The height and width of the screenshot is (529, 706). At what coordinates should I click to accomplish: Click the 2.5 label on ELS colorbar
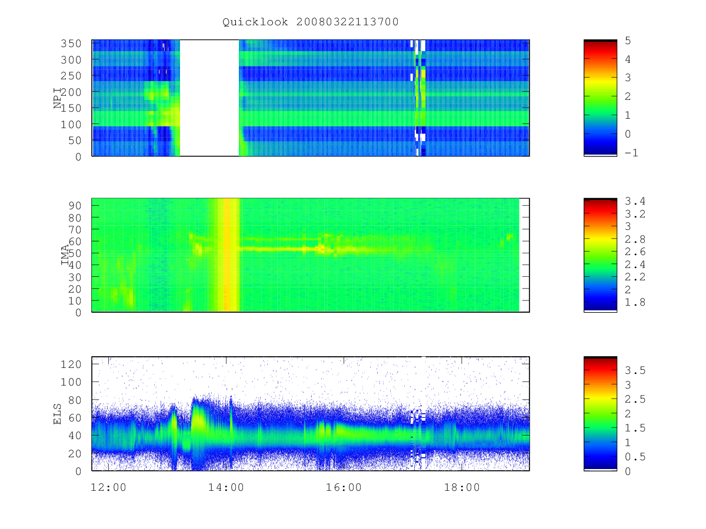click(x=635, y=399)
